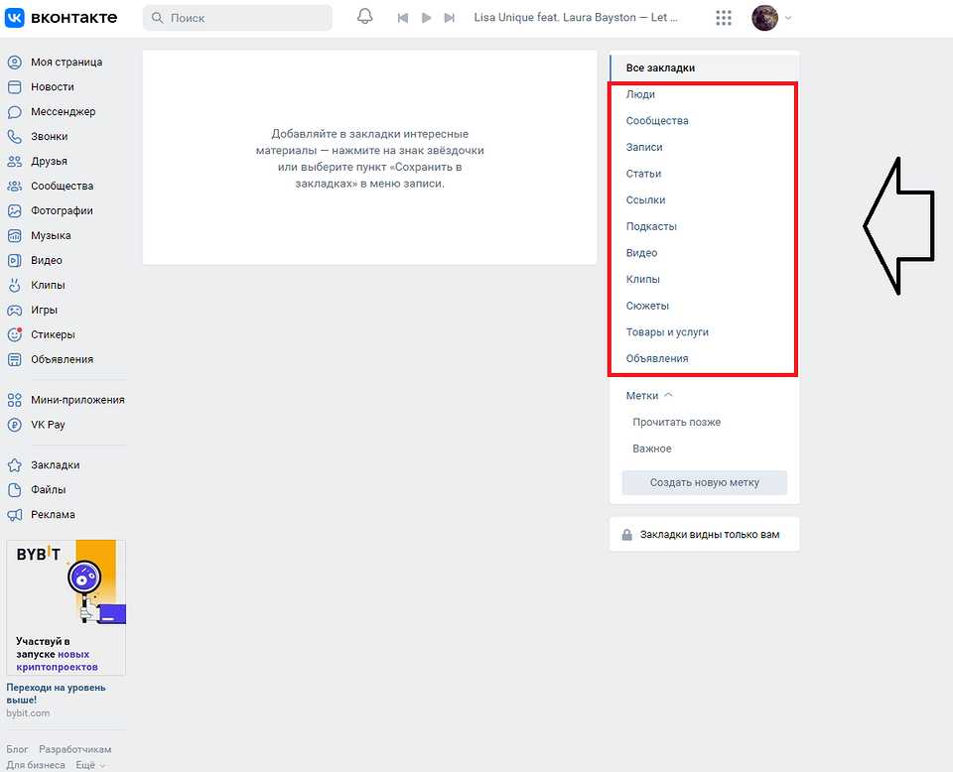953x772 pixels.
Task: Expand the Ещё footer dropdown
Action: (x=90, y=765)
